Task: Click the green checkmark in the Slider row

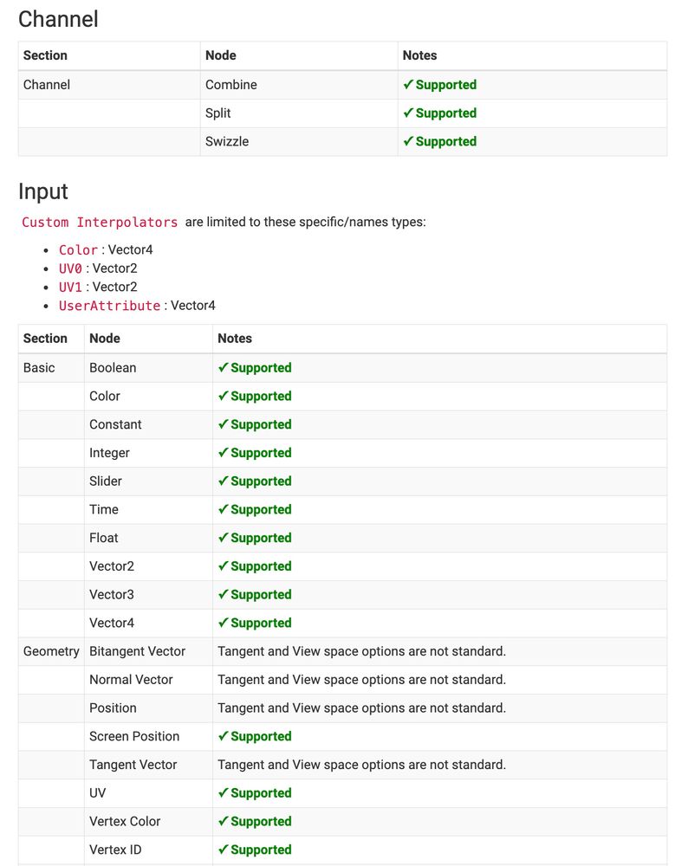Action: (223, 481)
